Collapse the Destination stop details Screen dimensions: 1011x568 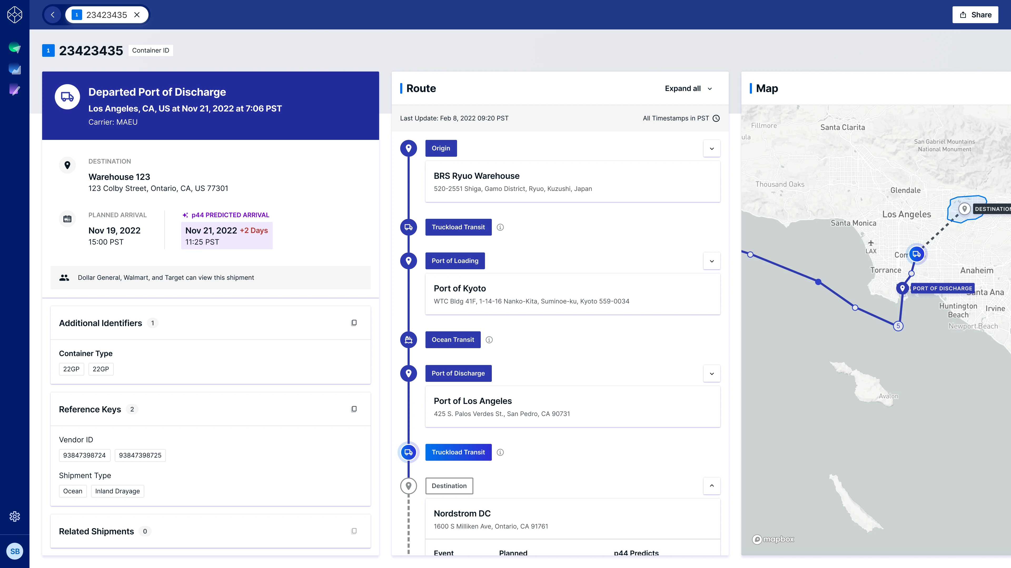[x=712, y=486]
